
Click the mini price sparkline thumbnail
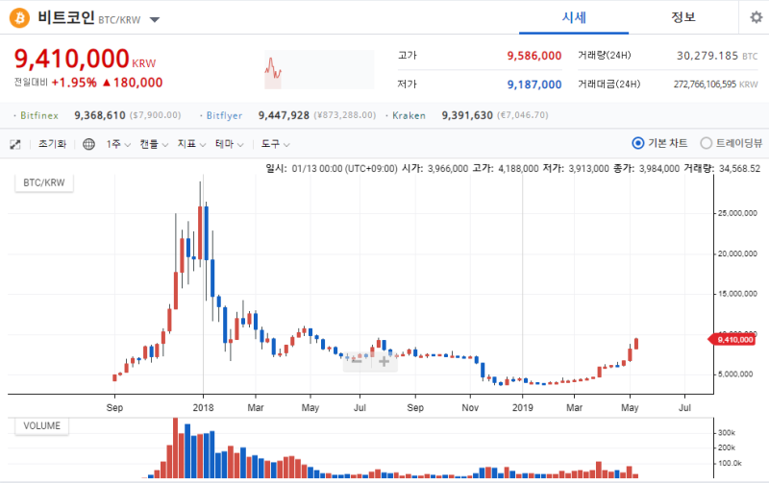pos(319,69)
